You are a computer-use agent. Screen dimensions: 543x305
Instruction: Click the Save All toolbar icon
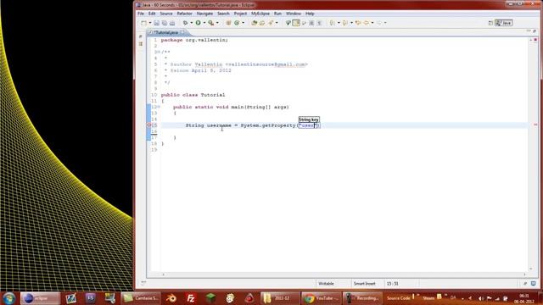click(x=164, y=23)
